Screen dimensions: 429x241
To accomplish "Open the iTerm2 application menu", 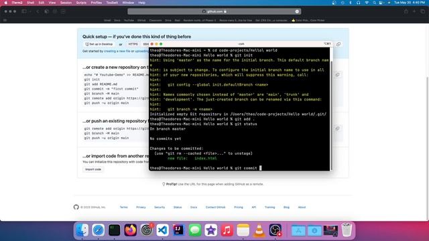I will click(x=17, y=3).
